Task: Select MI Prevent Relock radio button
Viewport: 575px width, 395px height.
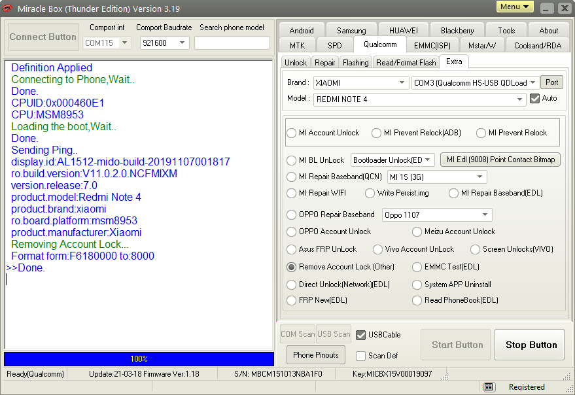Action: [x=481, y=133]
